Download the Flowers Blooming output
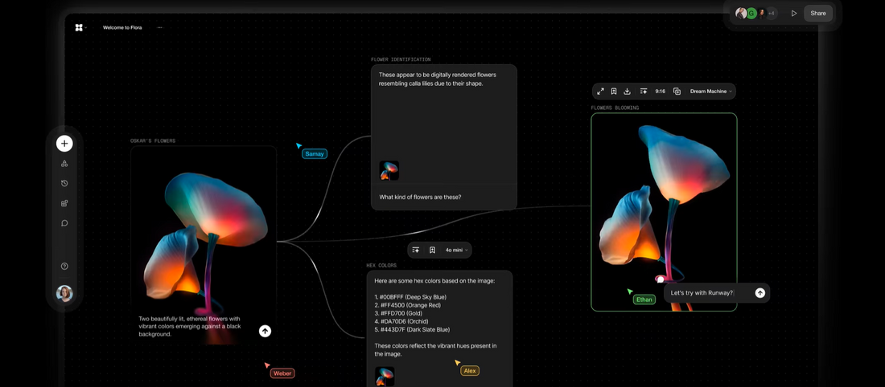The height and width of the screenshot is (387, 885). point(628,92)
